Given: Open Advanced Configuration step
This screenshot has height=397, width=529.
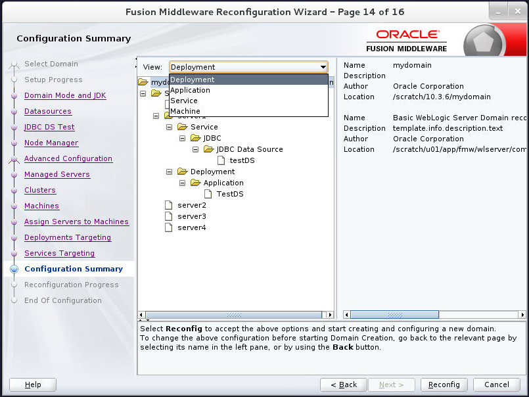Looking at the screenshot, I should [x=68, y=158].
